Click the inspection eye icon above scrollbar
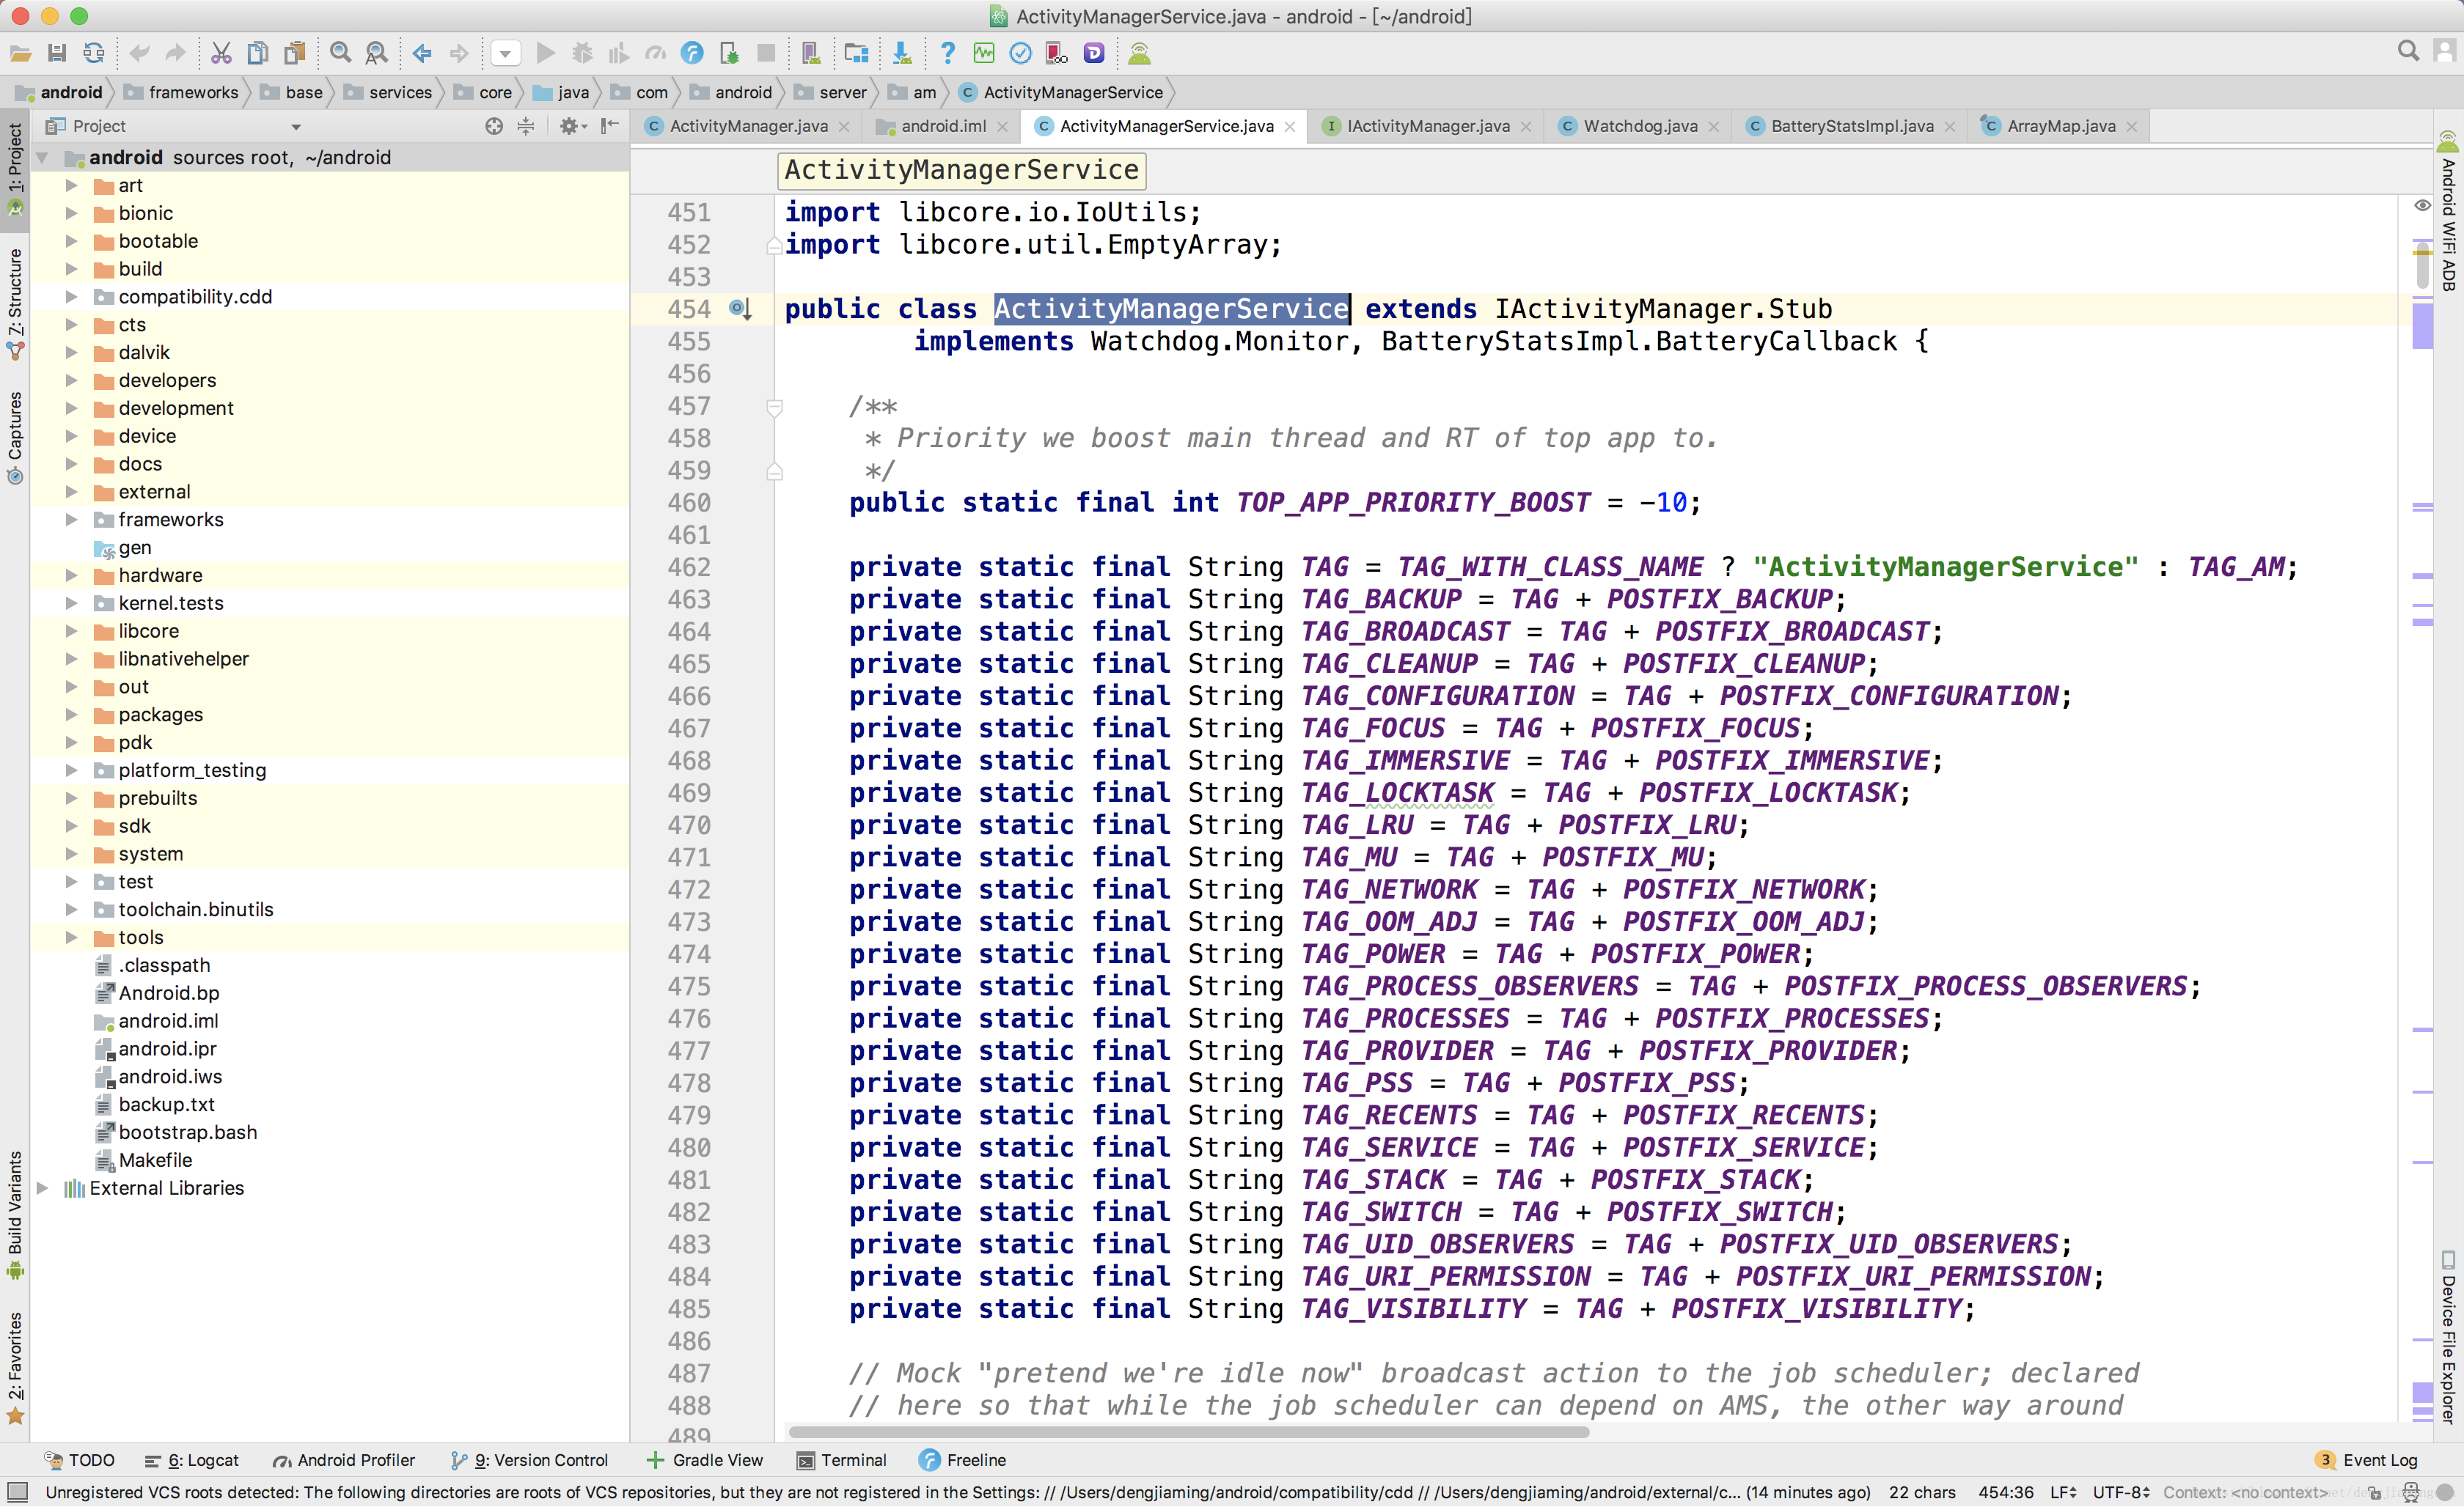2464x1507 pixels. pyautogui.click(x=2422, y=205)
